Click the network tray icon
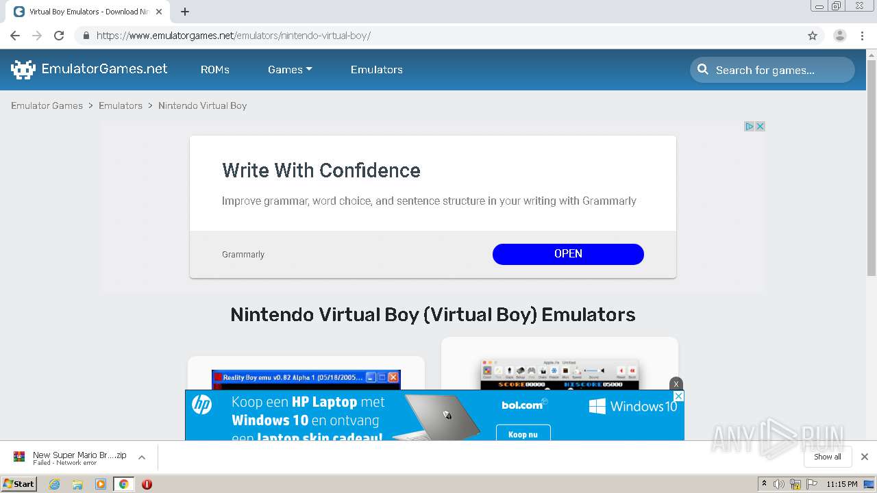This screenshot has height=493, width=877. click(795, 484)
